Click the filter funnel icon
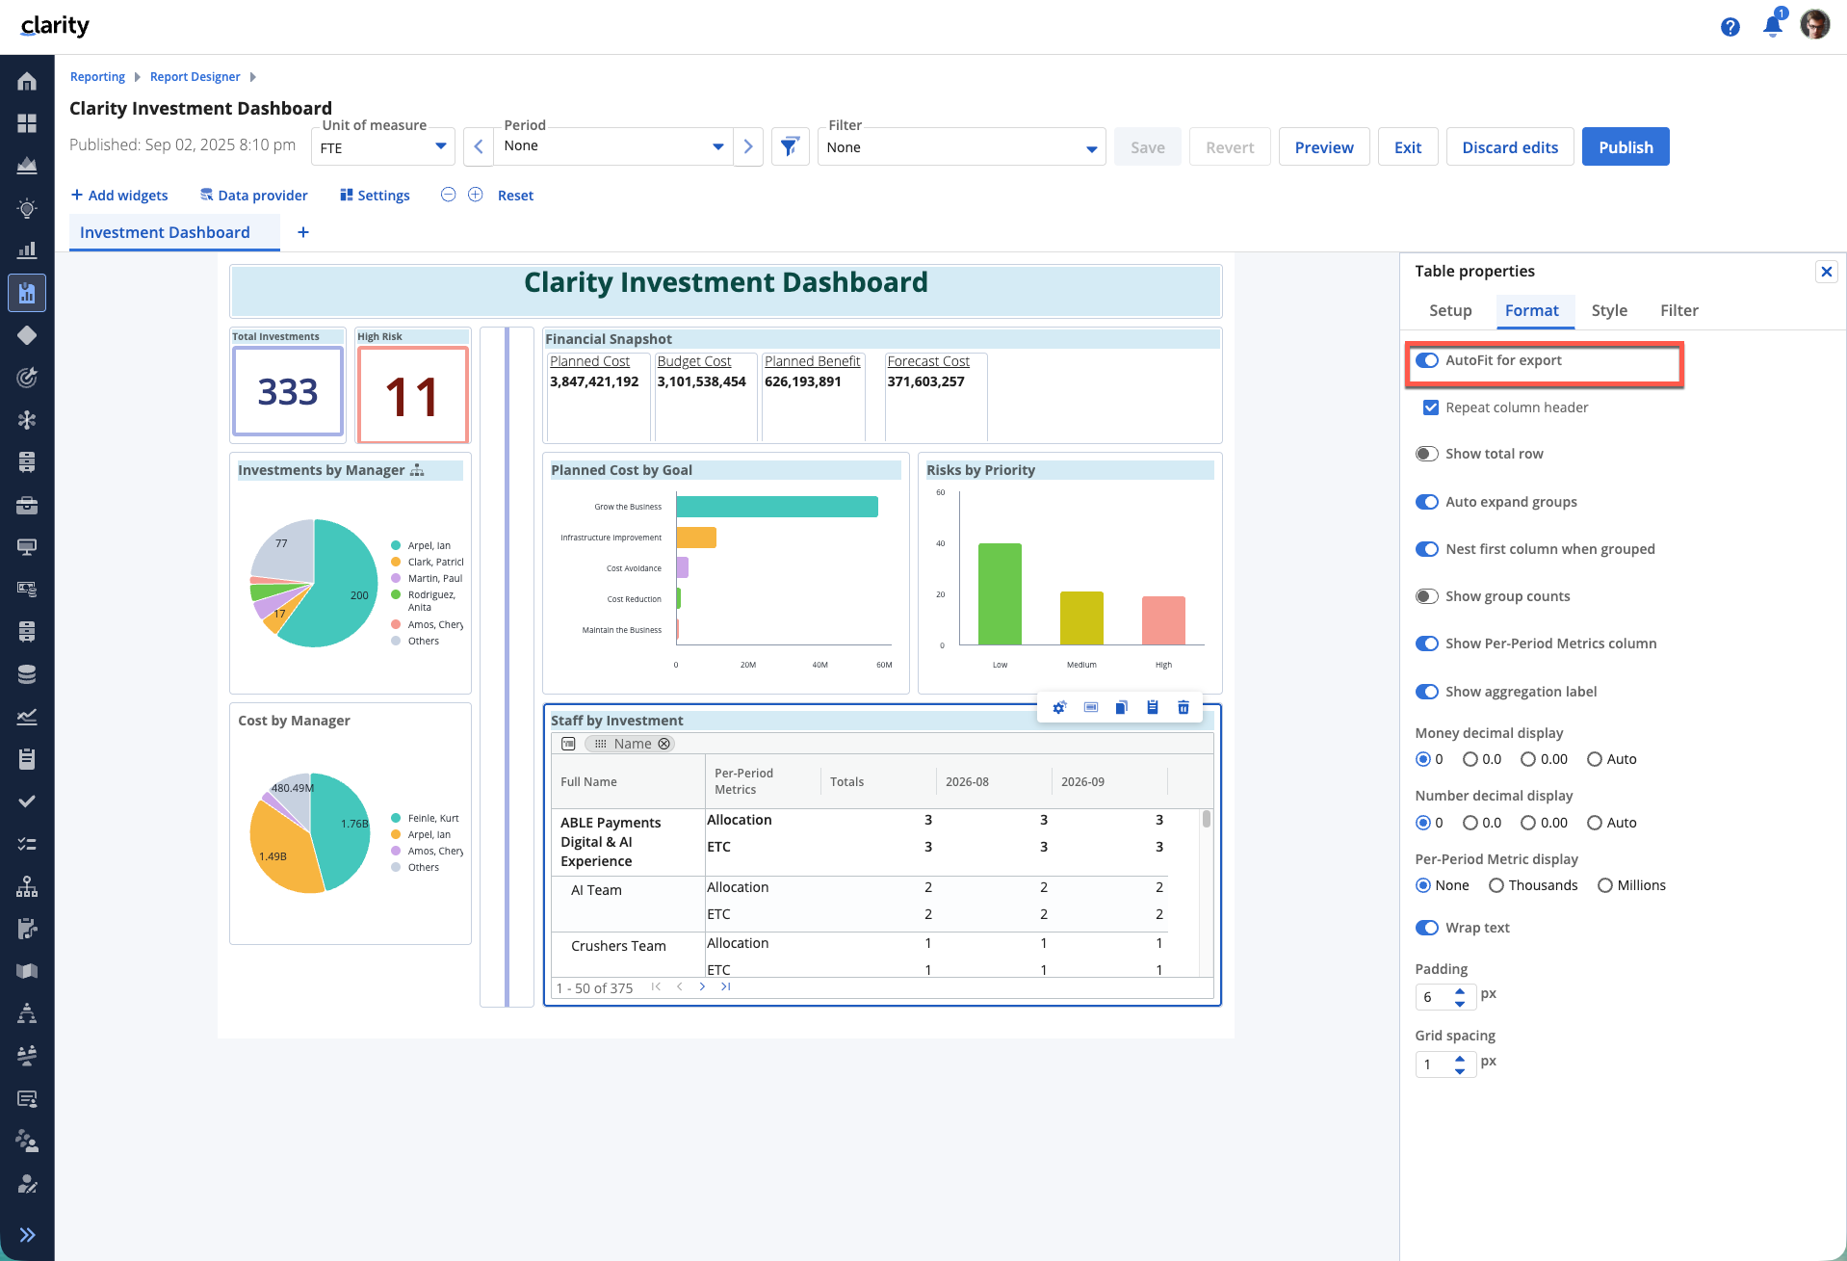Image resolution: width=1847 pixels, height=1261 pixels. point(790,146)
